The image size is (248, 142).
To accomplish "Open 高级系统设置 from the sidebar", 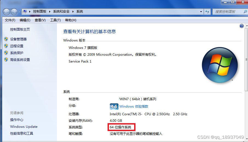I will pos(20,60).
